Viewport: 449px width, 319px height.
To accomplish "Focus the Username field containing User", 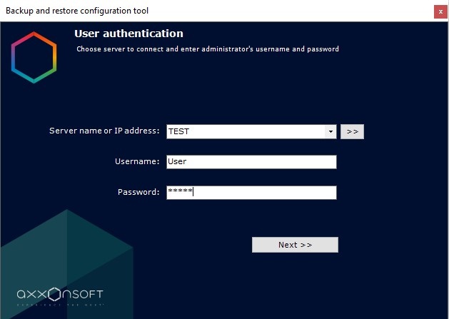I will tap(251, 162).
